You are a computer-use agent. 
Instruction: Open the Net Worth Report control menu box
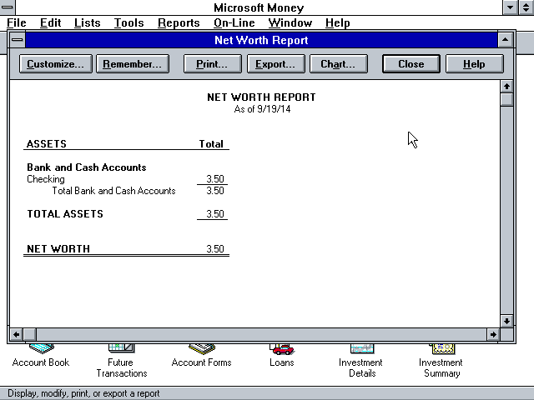tap(18, 40)
